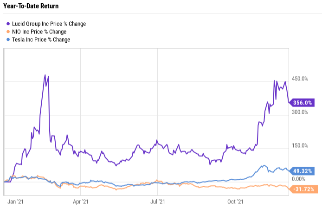This screenshot has height=209, width=322.
Task: Click Tesla's November peak on blue line
Action: (264, 165)
